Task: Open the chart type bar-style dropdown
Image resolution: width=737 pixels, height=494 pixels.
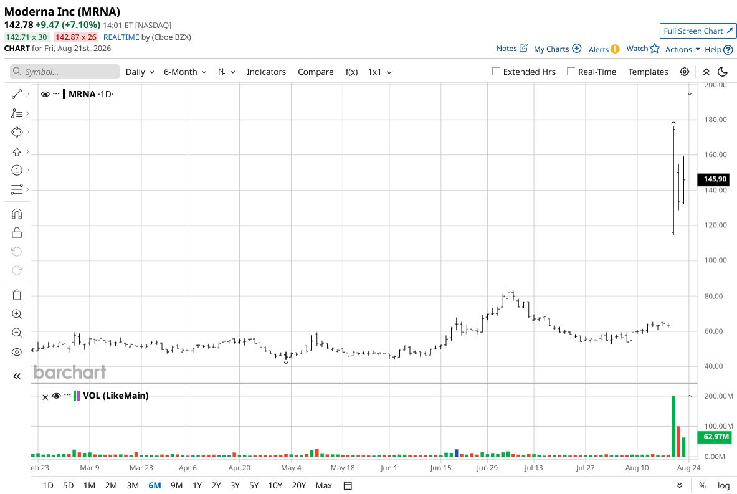Action: (x=226, y=72)
